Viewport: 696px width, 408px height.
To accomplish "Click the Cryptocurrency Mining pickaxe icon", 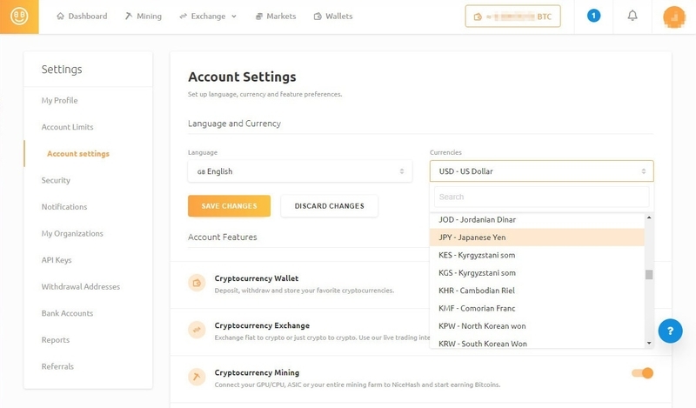I will [x=197, y=377].
